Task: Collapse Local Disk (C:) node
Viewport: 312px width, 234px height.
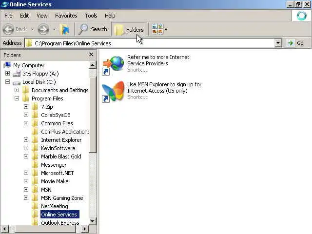Action: [8, 82]
